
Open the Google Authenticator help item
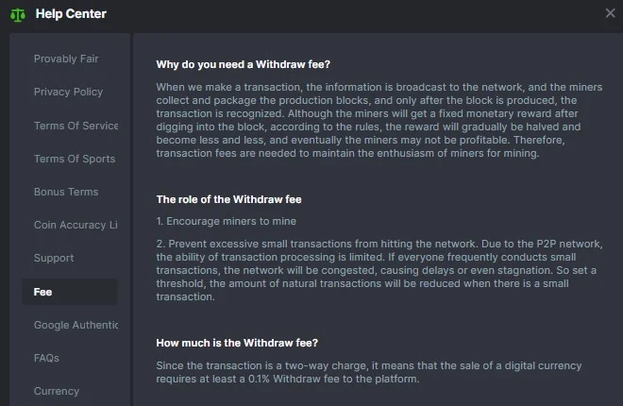76,325
